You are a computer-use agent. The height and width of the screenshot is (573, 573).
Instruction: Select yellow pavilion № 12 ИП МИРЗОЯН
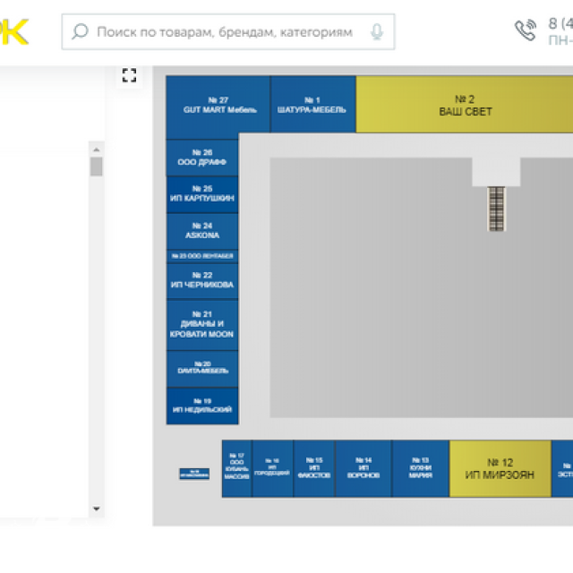[x=500, y=468]
